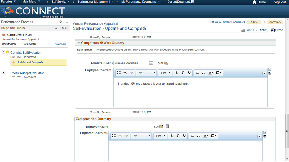Open Font dropdown in Competency 5 editor
The image size is (289, 162).
[x=146, y=73]
